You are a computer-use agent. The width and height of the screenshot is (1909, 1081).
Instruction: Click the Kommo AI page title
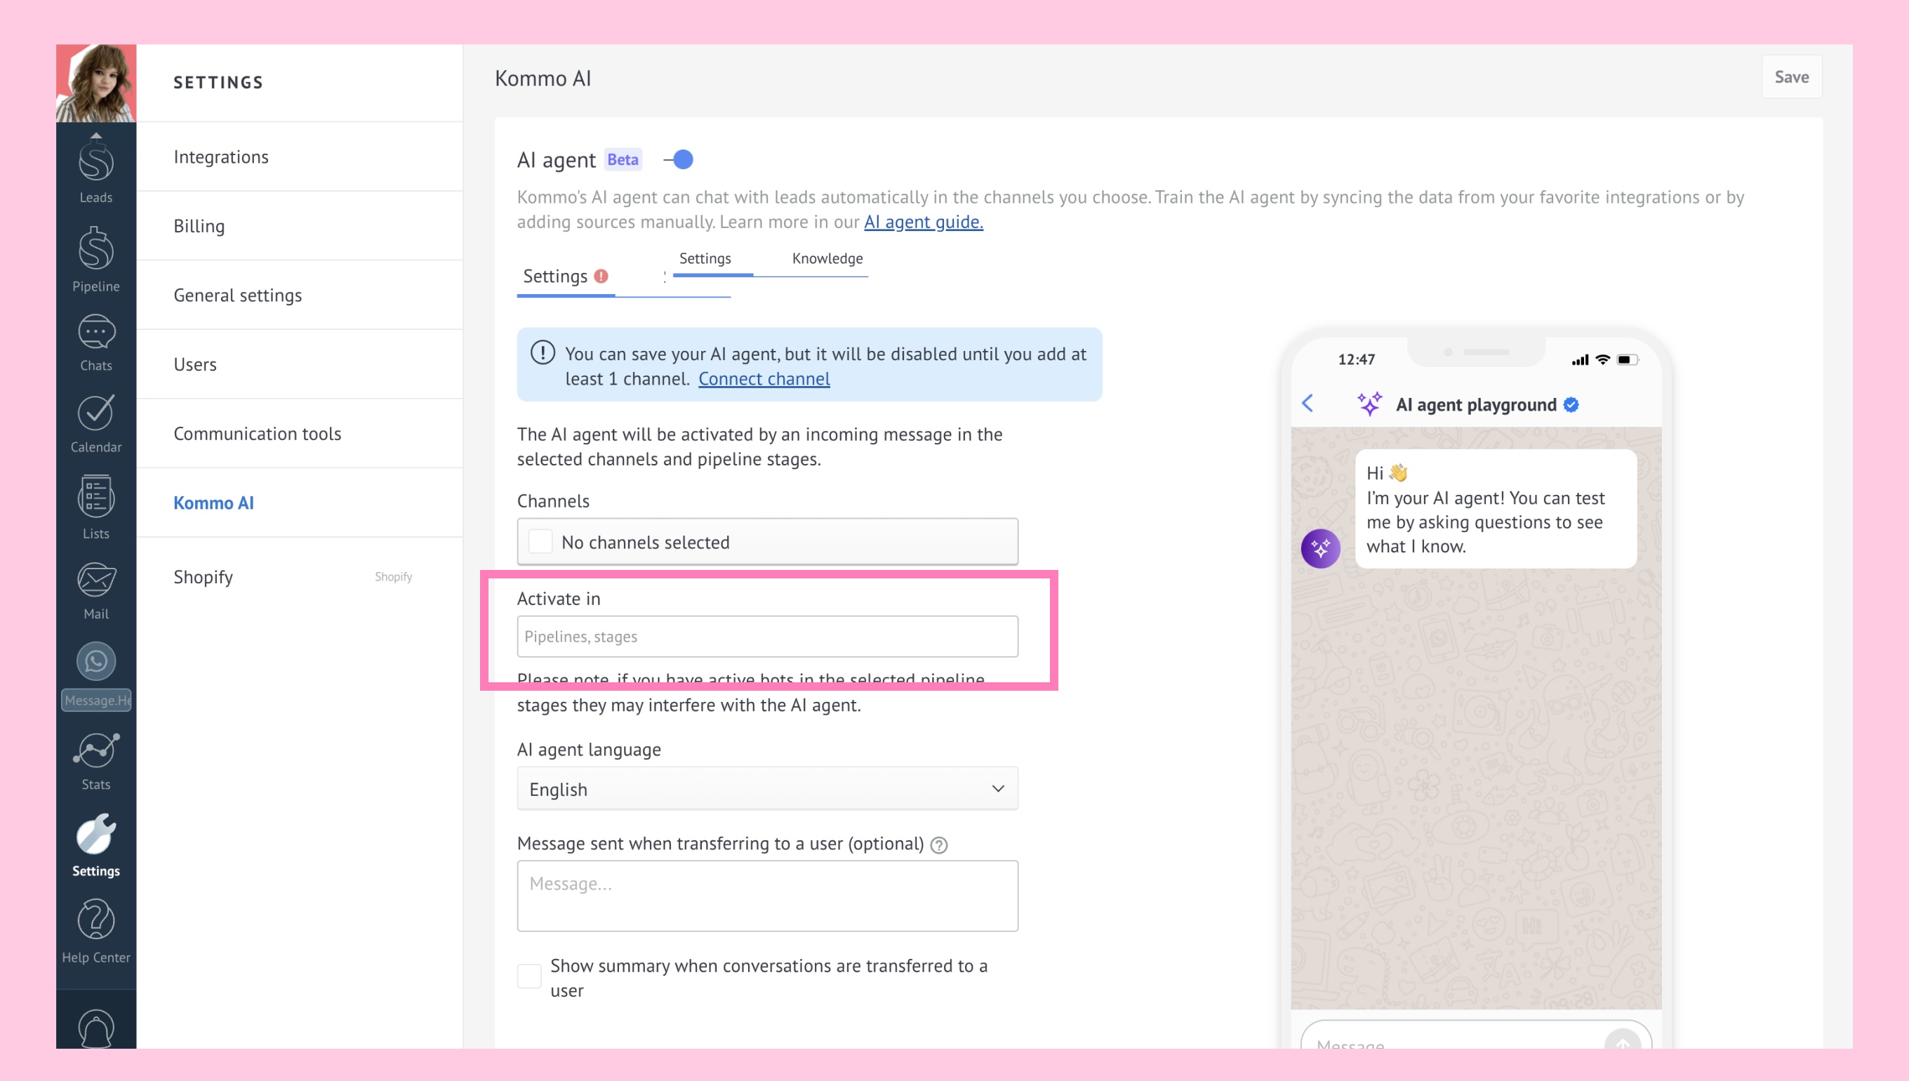pyautogui.click(x=543, y=79)
